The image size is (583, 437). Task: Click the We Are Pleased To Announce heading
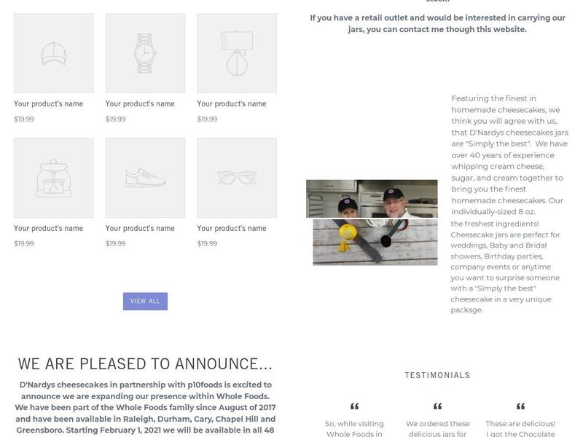[x=145, y=363]
